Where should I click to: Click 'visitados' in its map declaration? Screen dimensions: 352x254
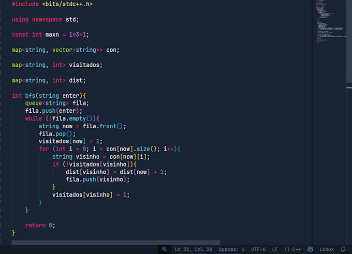click(x=84, y=65)
